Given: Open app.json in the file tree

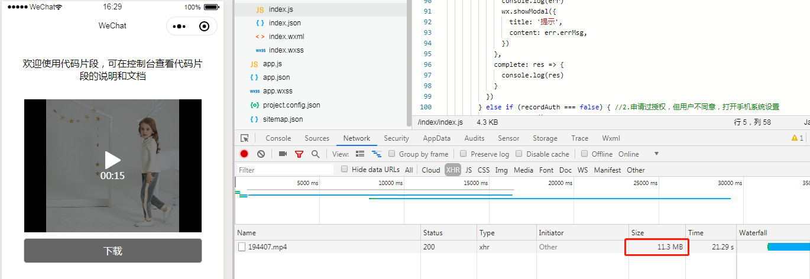Looking at the screenshot, I should [x=276, y=77].
